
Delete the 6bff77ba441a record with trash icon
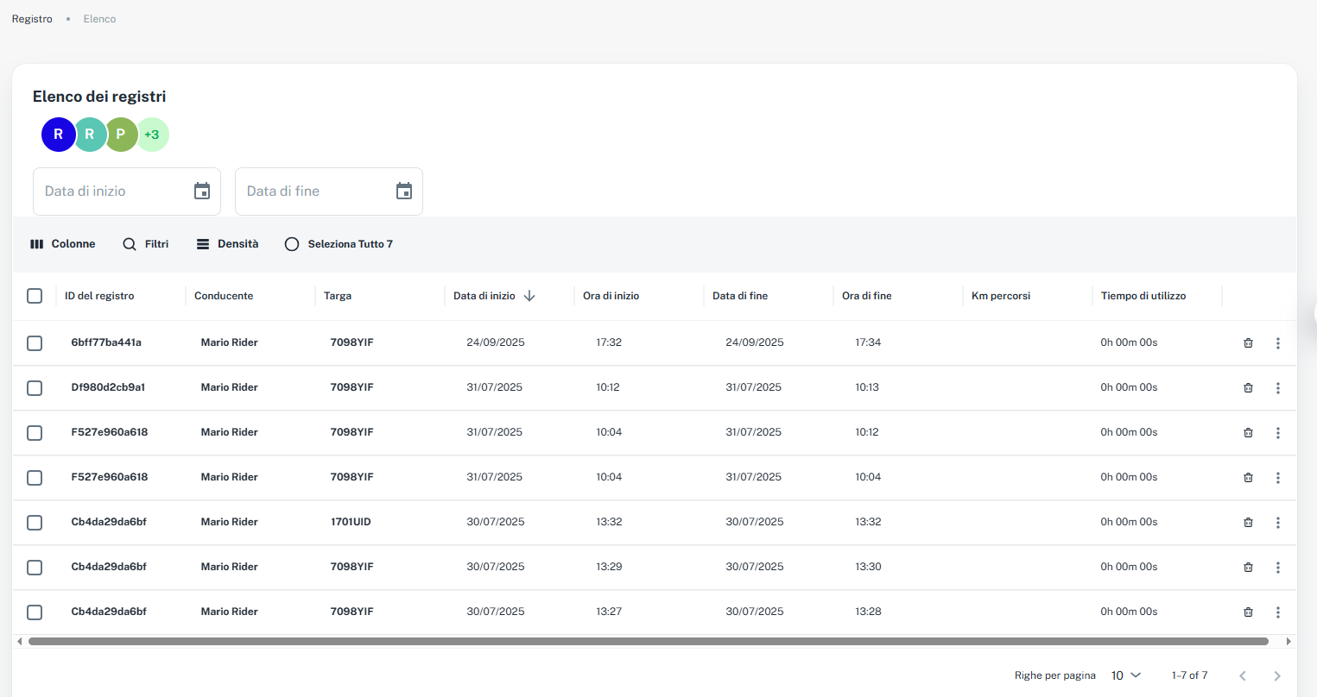1248,343
